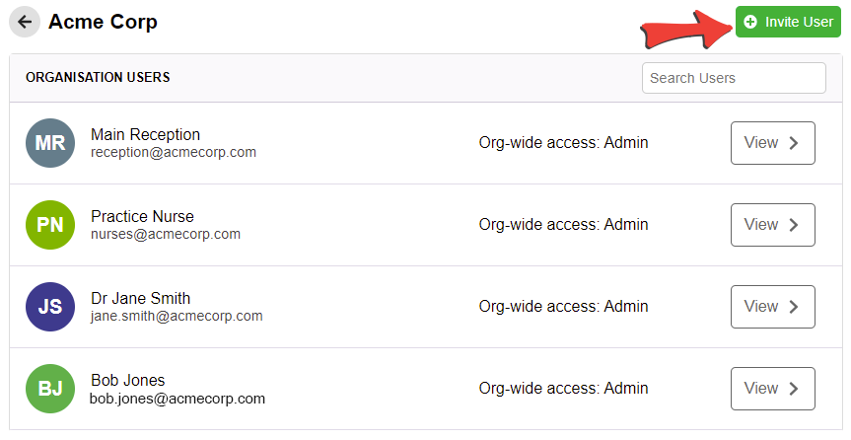The image size is (851, 440).
Task: Click the Organisation Users heading
Action: 98,77
